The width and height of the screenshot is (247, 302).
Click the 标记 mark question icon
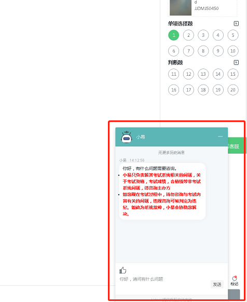tap(235, 281)
